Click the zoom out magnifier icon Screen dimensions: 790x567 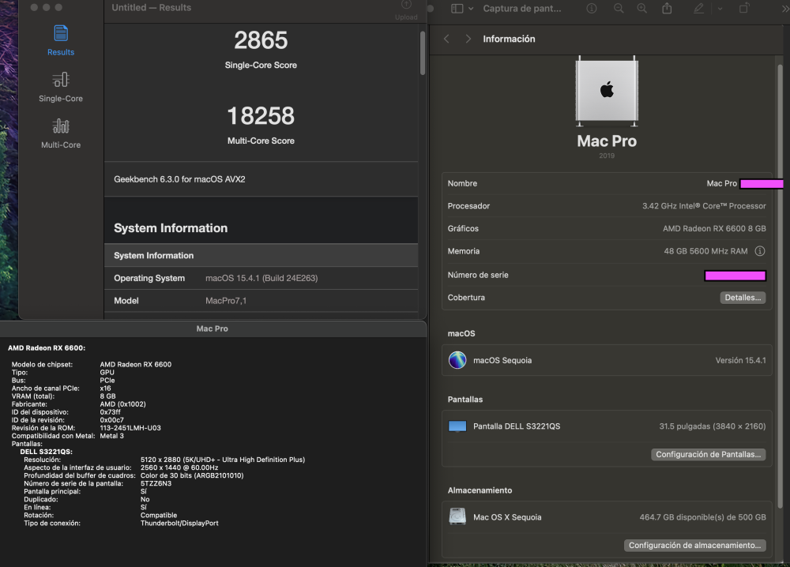[619, 9]
